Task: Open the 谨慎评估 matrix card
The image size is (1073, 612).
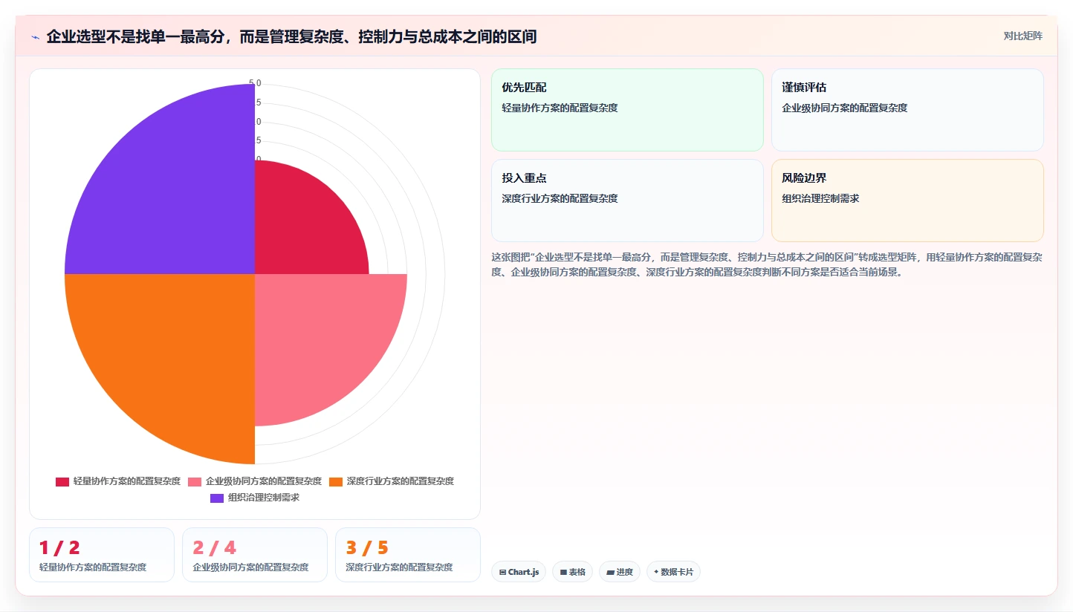Action: point(907,110)
